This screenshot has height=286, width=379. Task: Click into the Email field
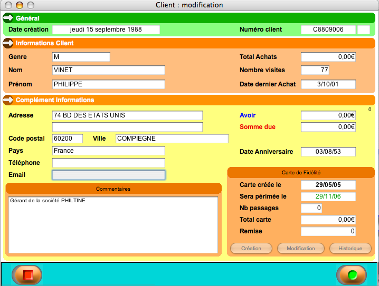tap(109, 175)
